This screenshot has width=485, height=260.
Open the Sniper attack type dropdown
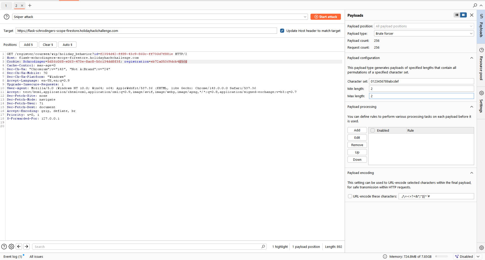tap(160, 17)
